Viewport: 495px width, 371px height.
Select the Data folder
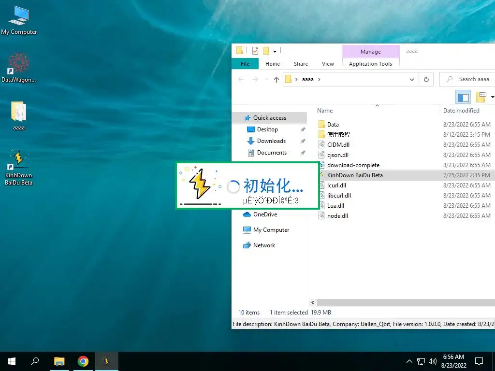click(x=333, y=125)
